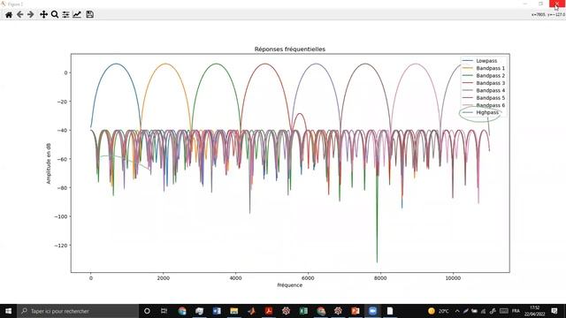Open the weather widget showing 20°C
This screenshot has height=318, width=566.
(x=439, y=311)
